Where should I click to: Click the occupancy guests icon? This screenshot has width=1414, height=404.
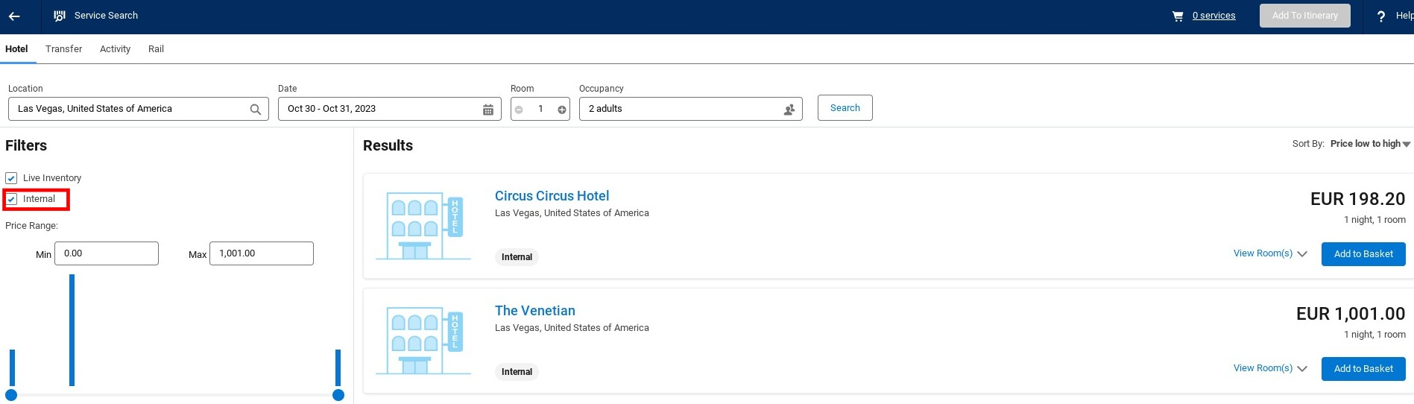click(789, 110)
